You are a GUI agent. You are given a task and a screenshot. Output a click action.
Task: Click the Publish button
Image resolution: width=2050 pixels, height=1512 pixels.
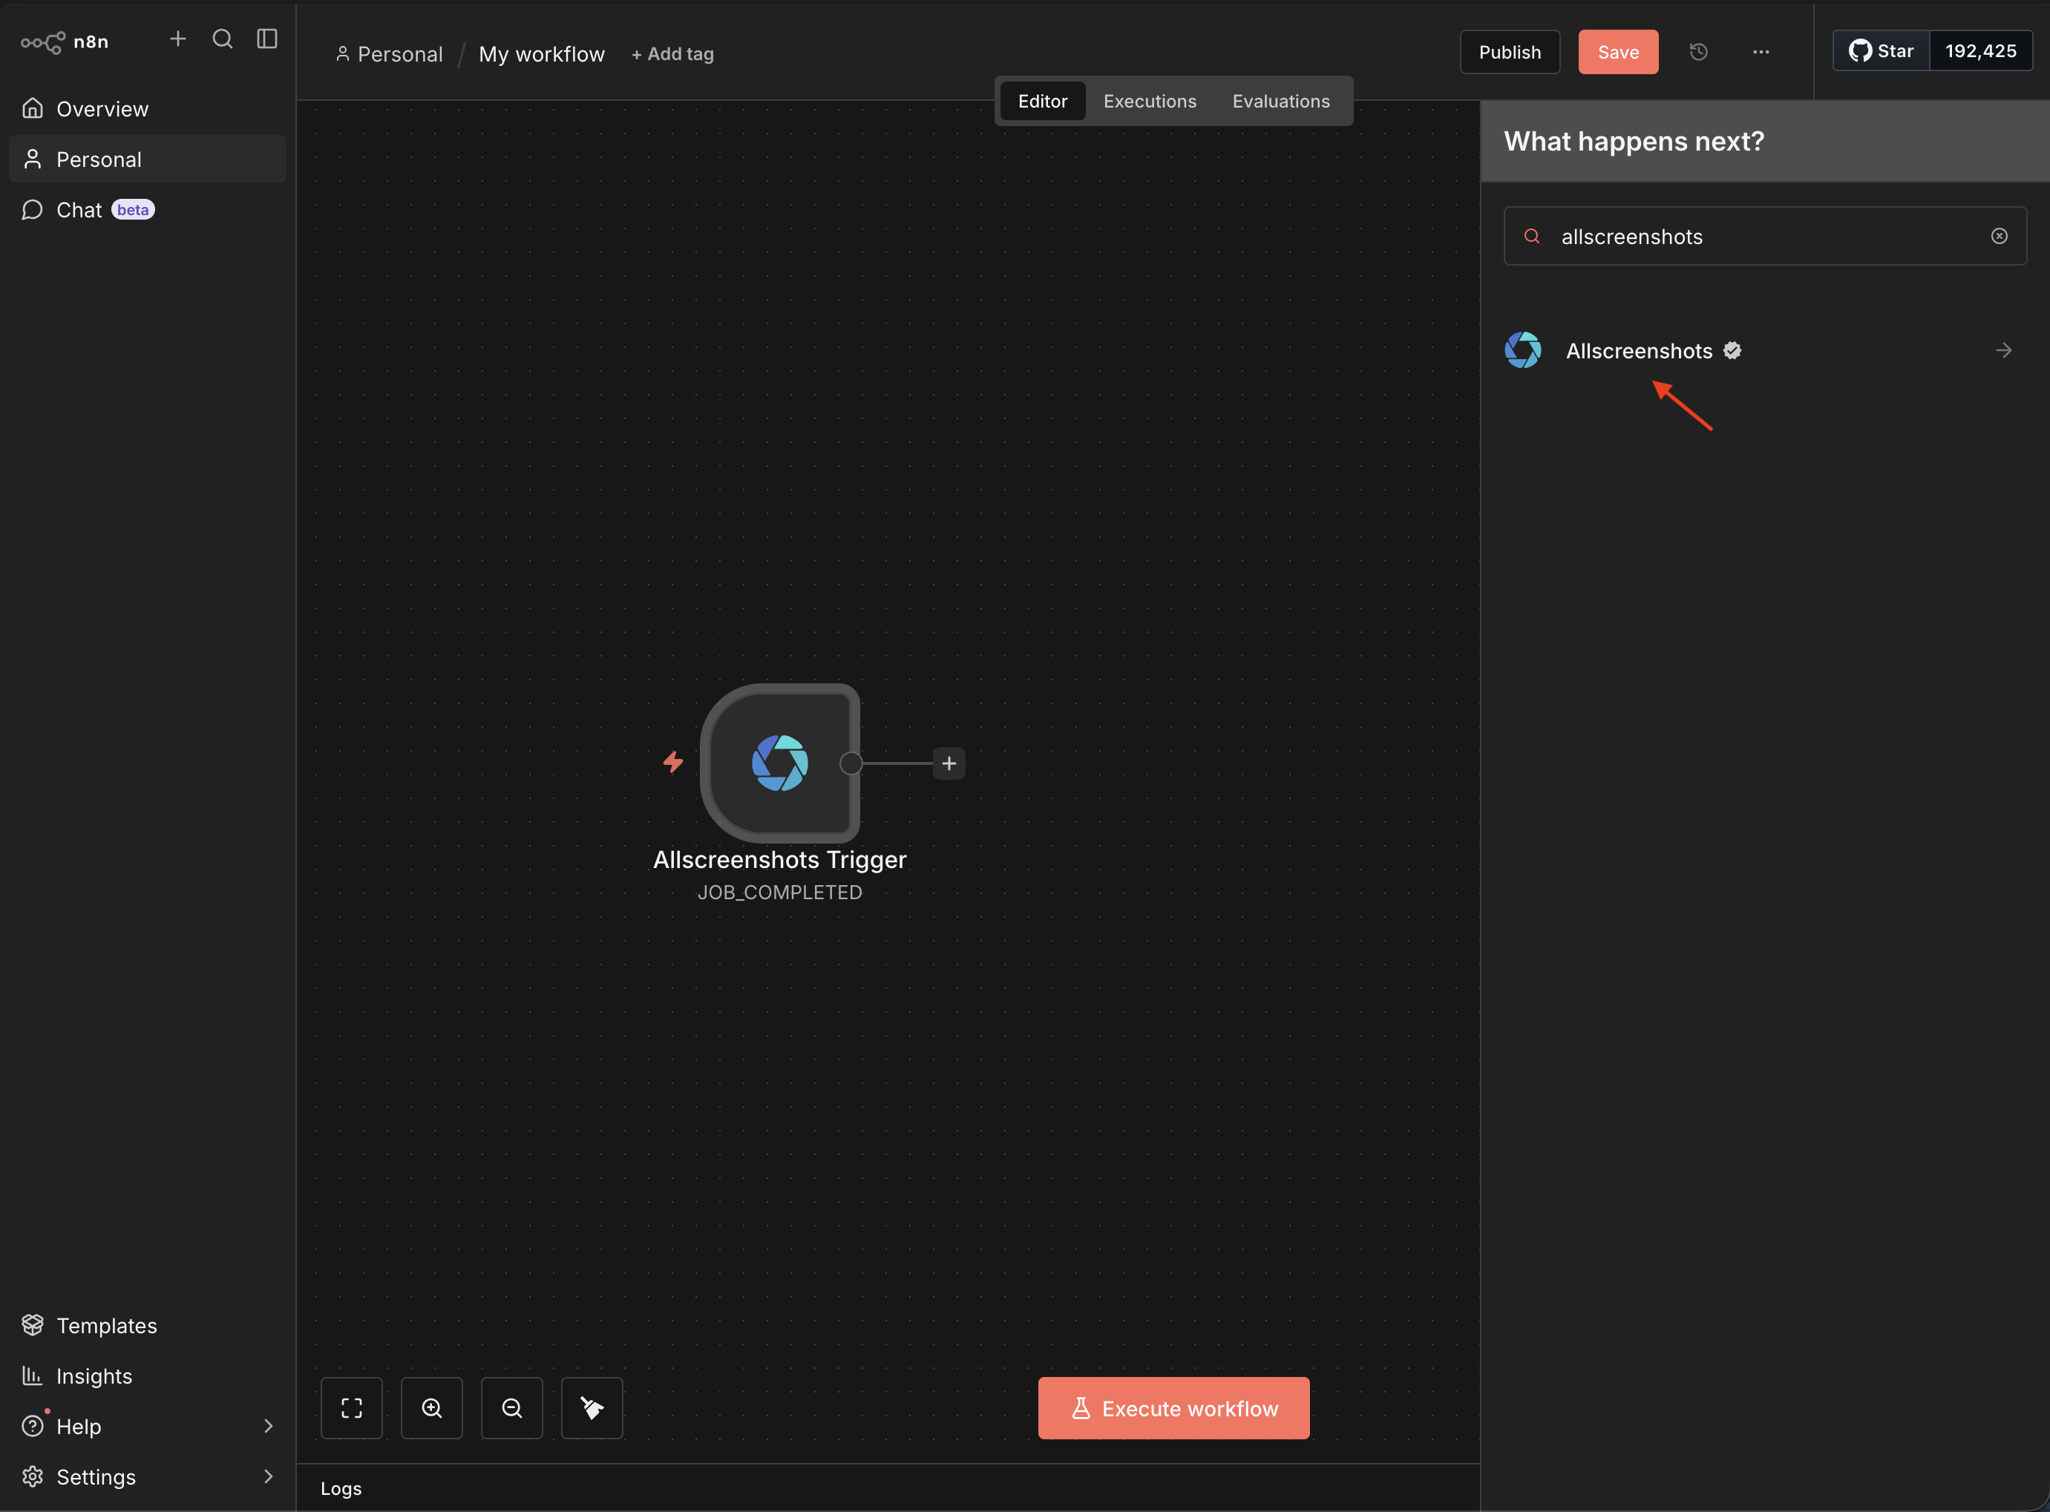point(1510,52)
